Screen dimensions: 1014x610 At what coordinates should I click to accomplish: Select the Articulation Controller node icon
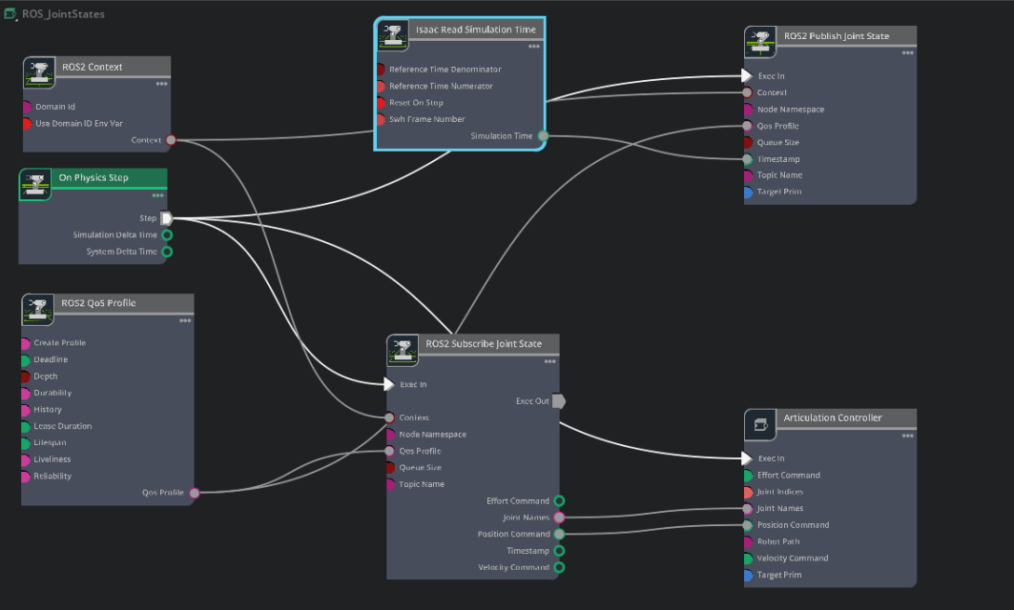pos(760,423)
